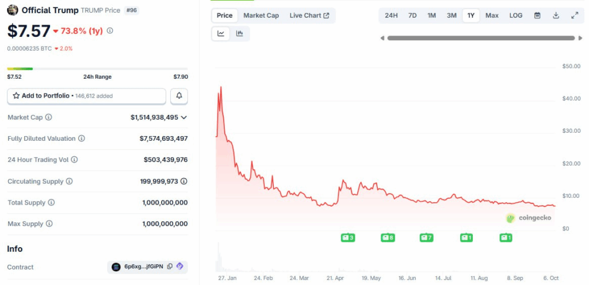Screen dimensions: 589x285
Task: Switch chart range to 24H
Action: [391, 16]
